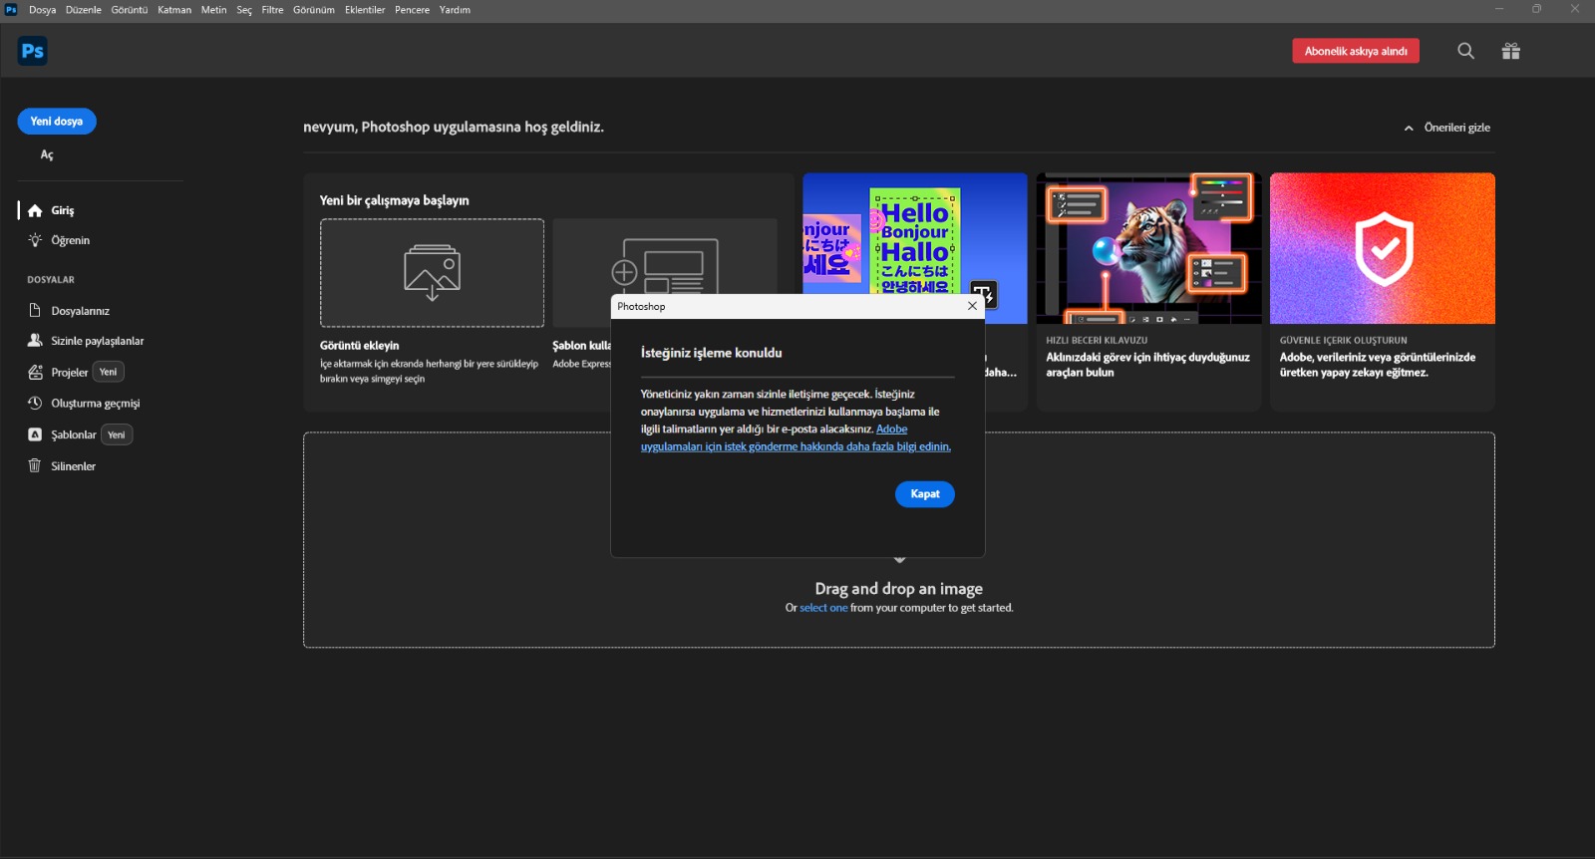Viewport: 1595px width, 859px height.
Task: Open the Düzenle menu
Action: tap(84, 10)
